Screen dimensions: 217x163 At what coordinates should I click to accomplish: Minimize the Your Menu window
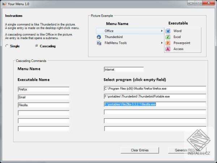pyautogui.click(x=191, y=3)
